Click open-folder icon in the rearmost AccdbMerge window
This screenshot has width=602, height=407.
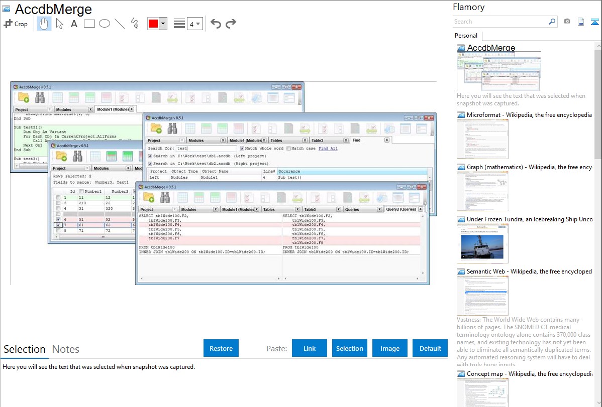(24, 97)
